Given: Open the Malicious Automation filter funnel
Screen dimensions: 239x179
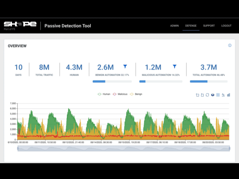Looking at the screenshot, I should pos(174,66).
